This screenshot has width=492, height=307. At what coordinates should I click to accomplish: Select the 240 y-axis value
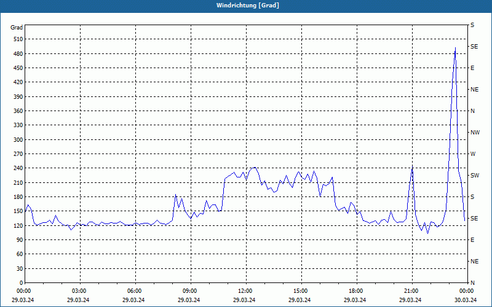(x=18, y=168)
